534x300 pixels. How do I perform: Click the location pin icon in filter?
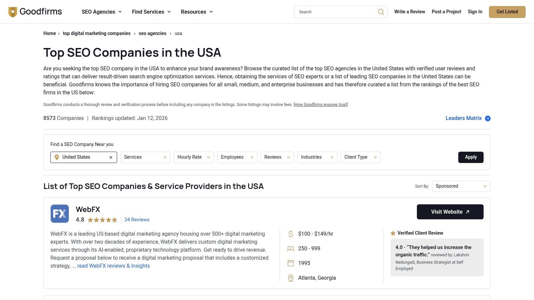pos(57,157)
